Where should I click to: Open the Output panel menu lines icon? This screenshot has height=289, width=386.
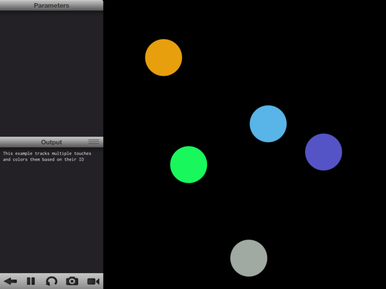point(94,142)
